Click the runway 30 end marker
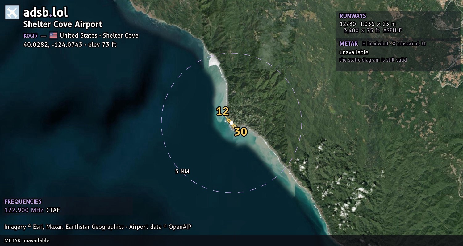Viewport: 463px width, 246px height. coord(240,132)
